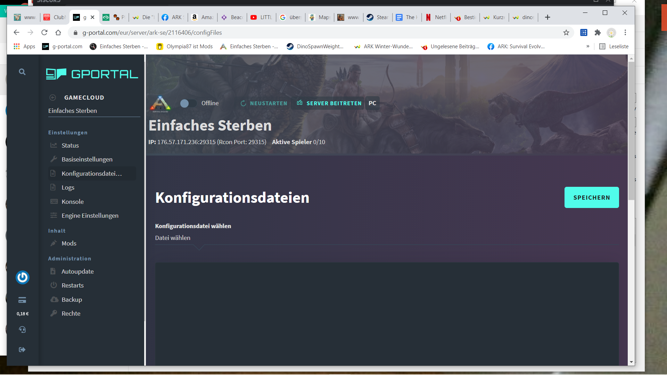Open Chrome profile avatar

coord(611,33)
